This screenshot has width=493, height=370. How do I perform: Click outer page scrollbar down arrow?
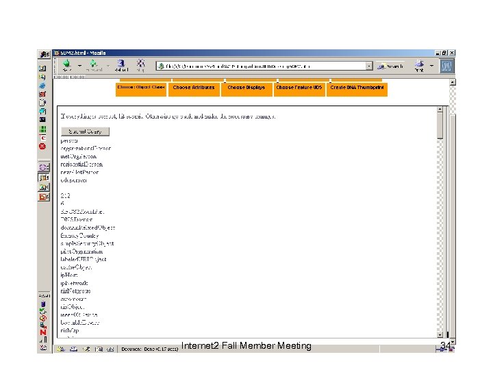tap(453, 342)
